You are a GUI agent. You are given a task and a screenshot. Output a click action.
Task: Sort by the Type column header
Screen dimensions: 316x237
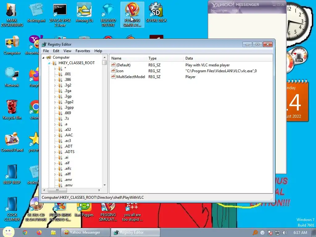(x=165, y=58)
